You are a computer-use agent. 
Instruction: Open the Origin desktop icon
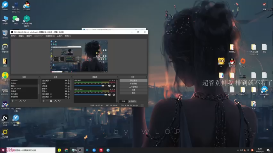243,63
